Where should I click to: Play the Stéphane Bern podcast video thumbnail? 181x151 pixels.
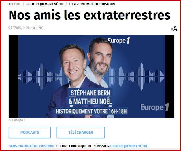pyautogui.click(x=91, y=76)
